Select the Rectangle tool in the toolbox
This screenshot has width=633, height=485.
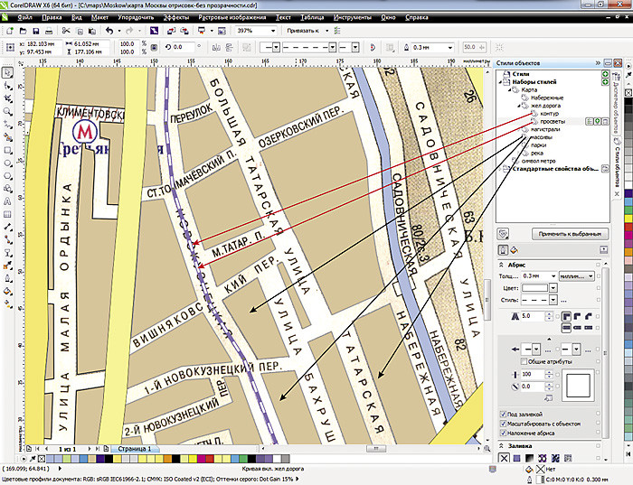point(7,152)
